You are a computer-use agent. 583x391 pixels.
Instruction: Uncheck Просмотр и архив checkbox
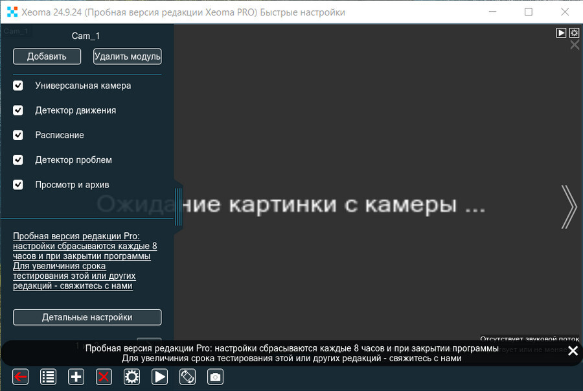coord(18,185)
